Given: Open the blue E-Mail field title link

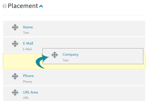Looking at the screenshot, I should pyautogui.click(x=28, y=43).
